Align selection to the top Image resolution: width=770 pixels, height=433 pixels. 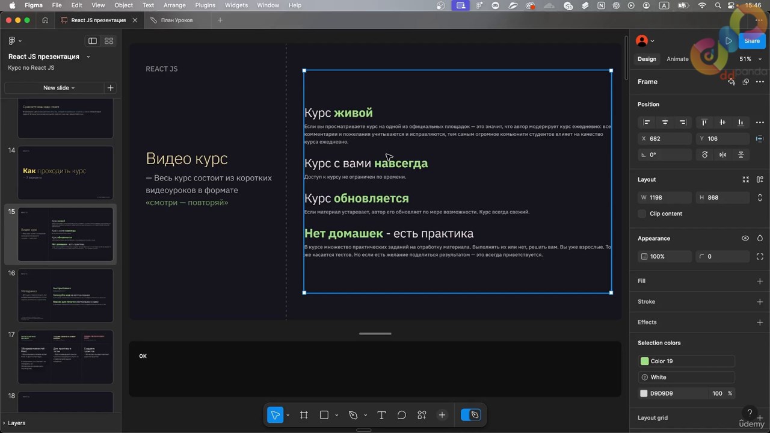pyautogui.click(x=704, y=122)
